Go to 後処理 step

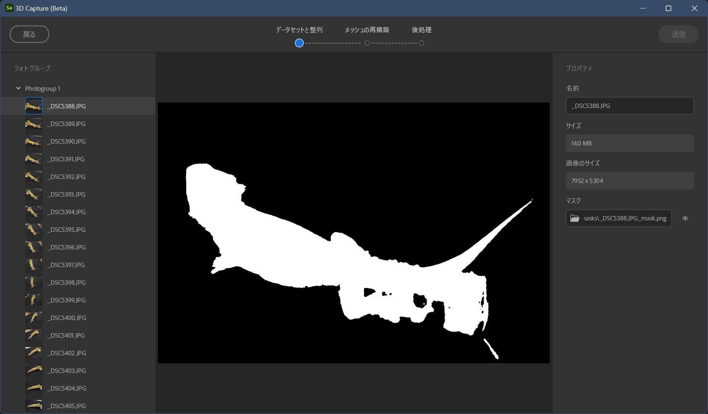421,30
